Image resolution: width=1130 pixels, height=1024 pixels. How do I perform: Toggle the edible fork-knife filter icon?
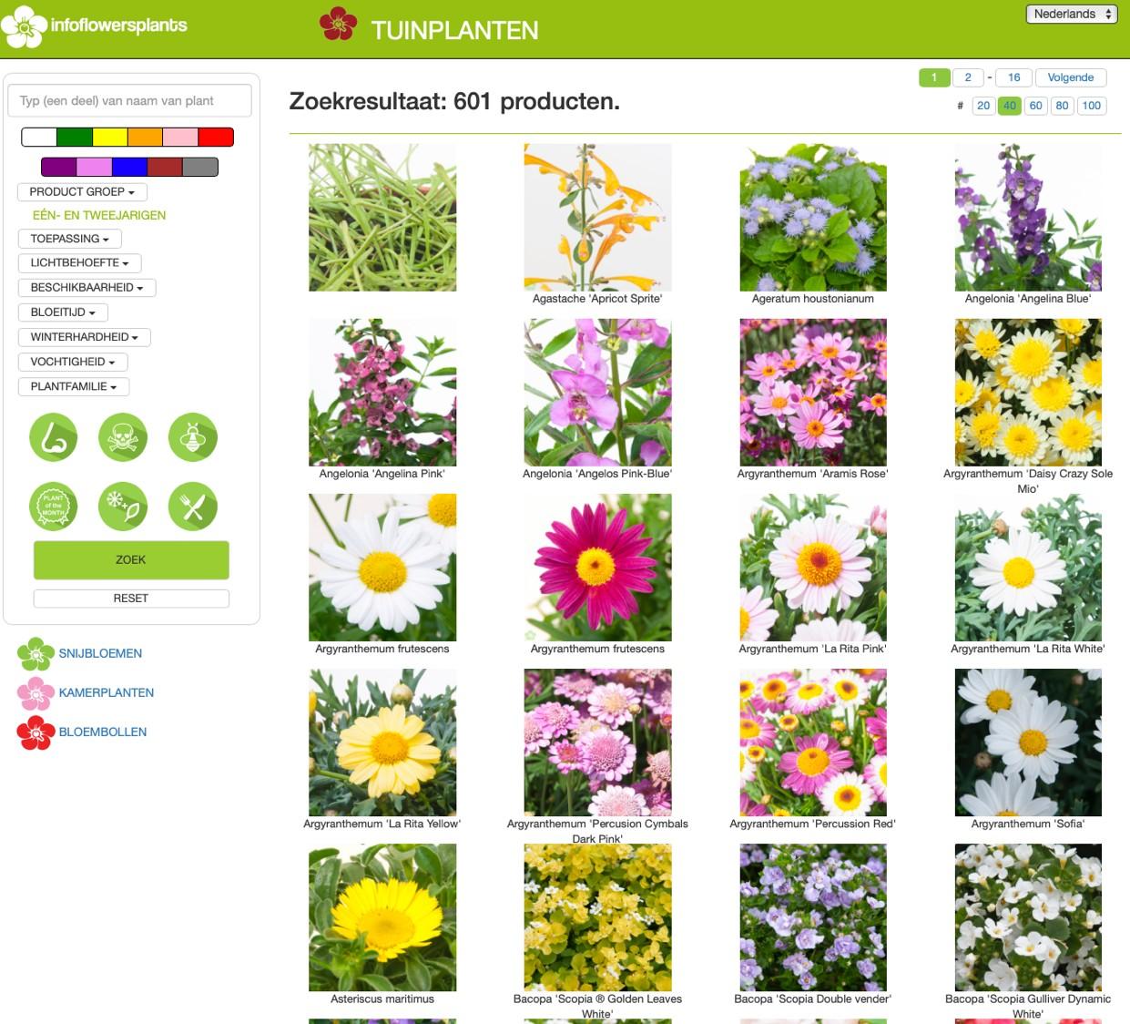[193, 507]
